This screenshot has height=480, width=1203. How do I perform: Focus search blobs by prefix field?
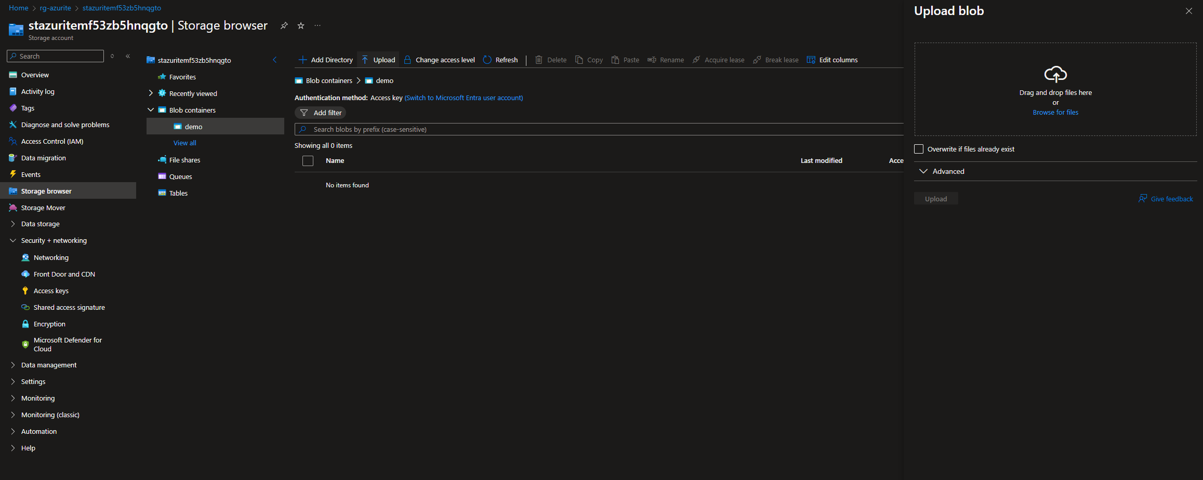599,129
